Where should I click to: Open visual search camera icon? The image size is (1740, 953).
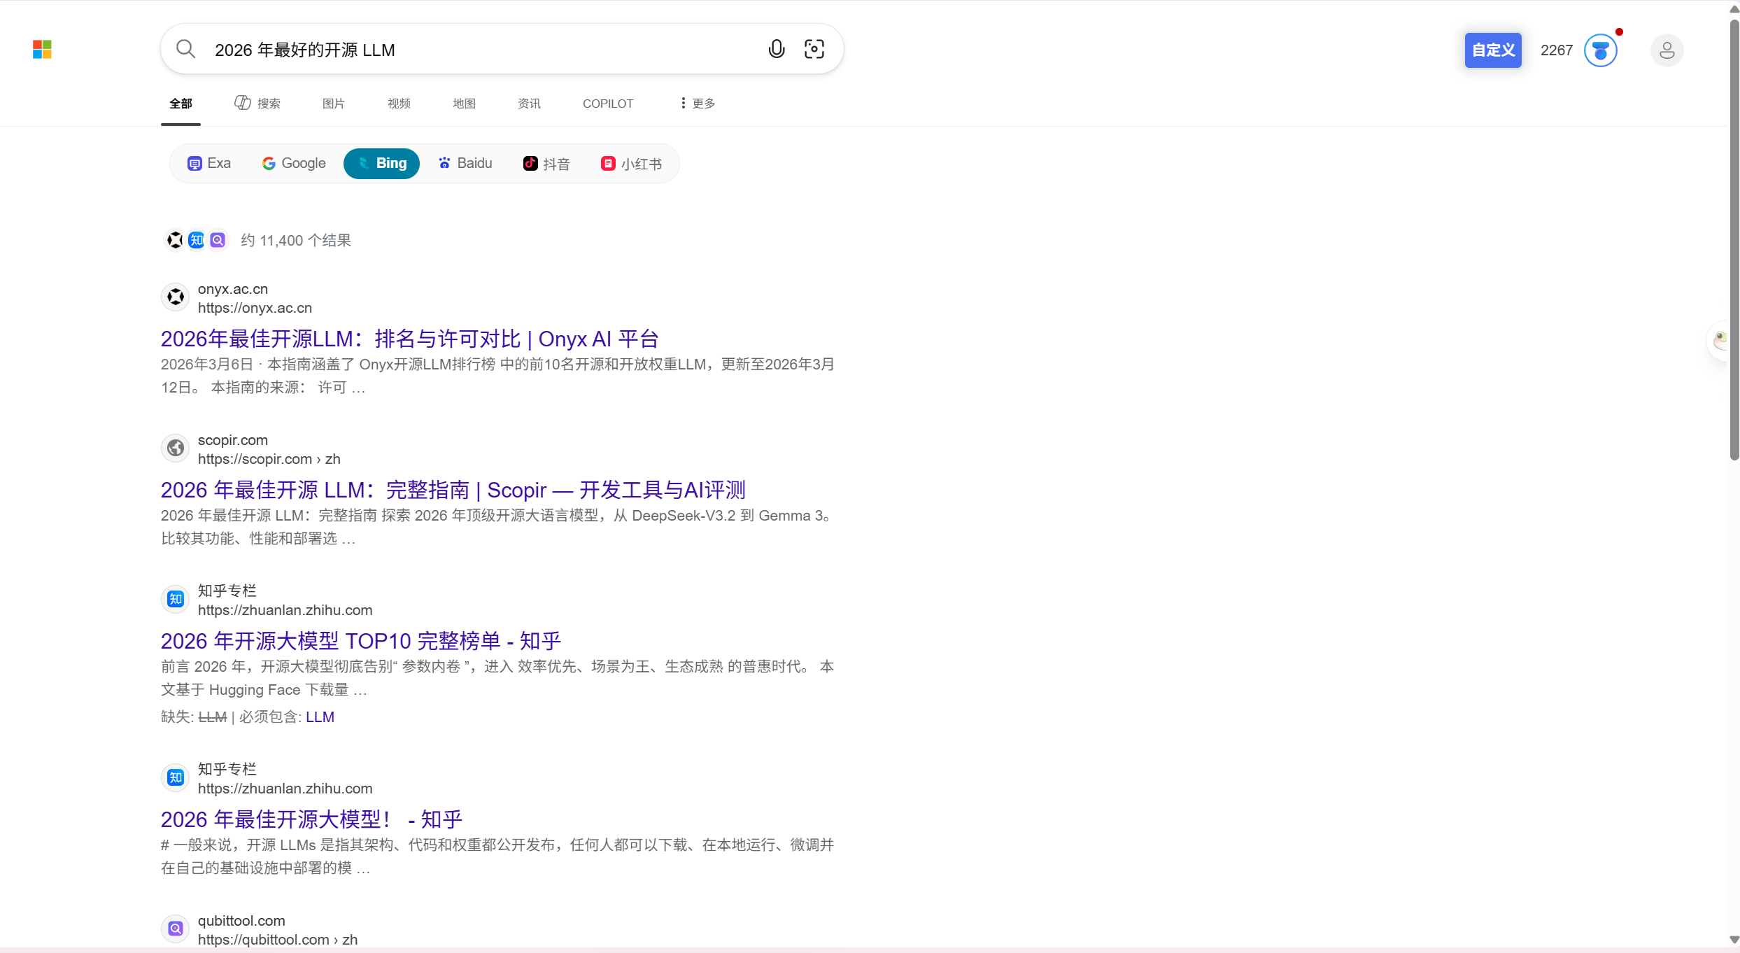814,49
